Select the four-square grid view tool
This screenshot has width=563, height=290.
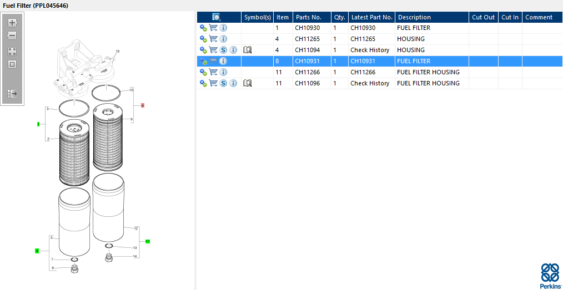click(12, 52)
